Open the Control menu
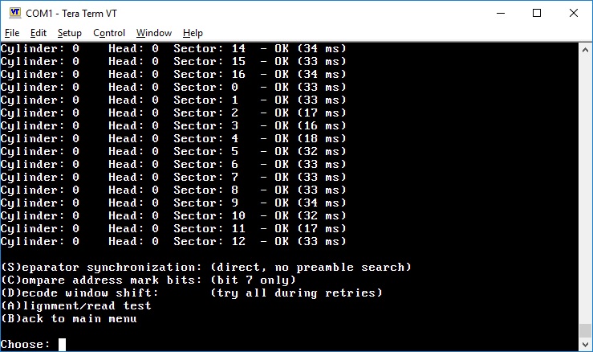This screenshot has width=593, height=352. pos(109,33)
